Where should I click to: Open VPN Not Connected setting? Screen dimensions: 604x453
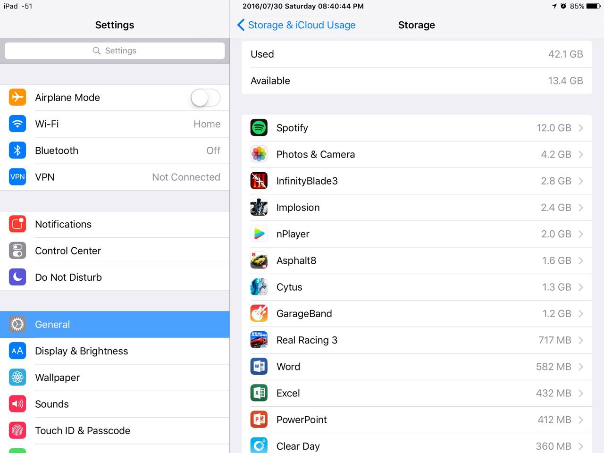coord(115,177)
